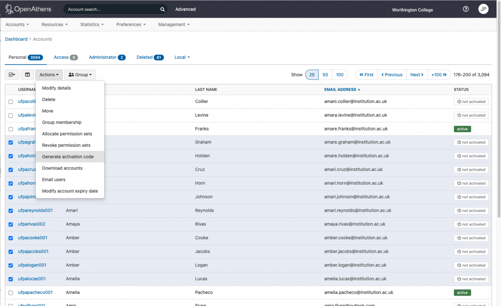The image size is (501, 306).
Task: Expand the Local tab dropdown
Action: (182, 57)
